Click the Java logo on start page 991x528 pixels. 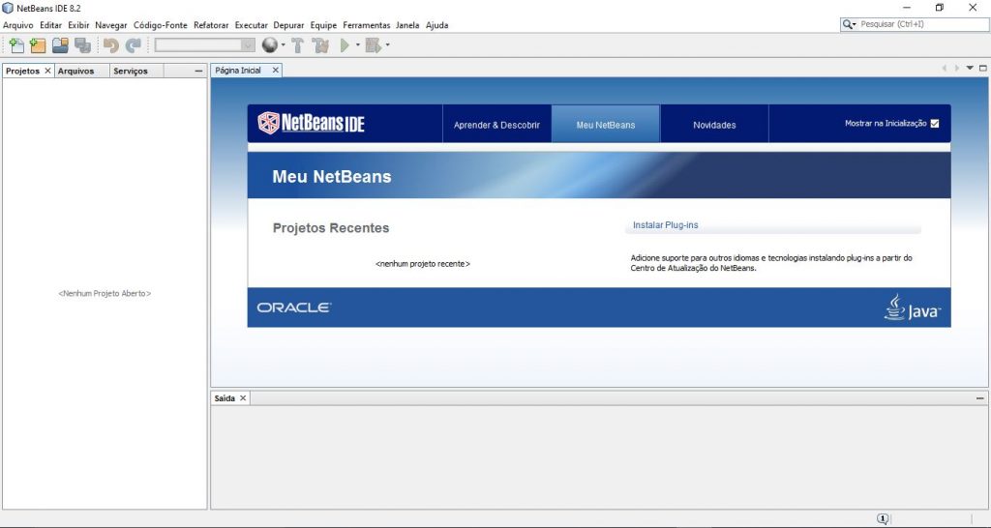click(912, 307)
